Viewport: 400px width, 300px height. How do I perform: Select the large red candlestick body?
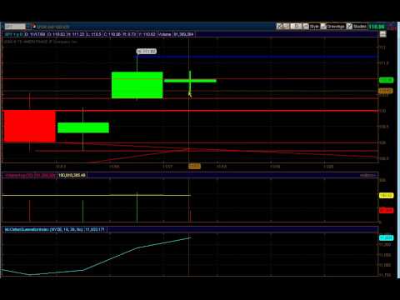coord(30,126)
